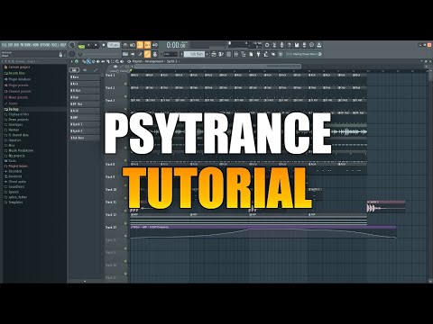Mute Track 1 using its green light
This screenshot has height=324, width=433.
click(x=125, y=84)
